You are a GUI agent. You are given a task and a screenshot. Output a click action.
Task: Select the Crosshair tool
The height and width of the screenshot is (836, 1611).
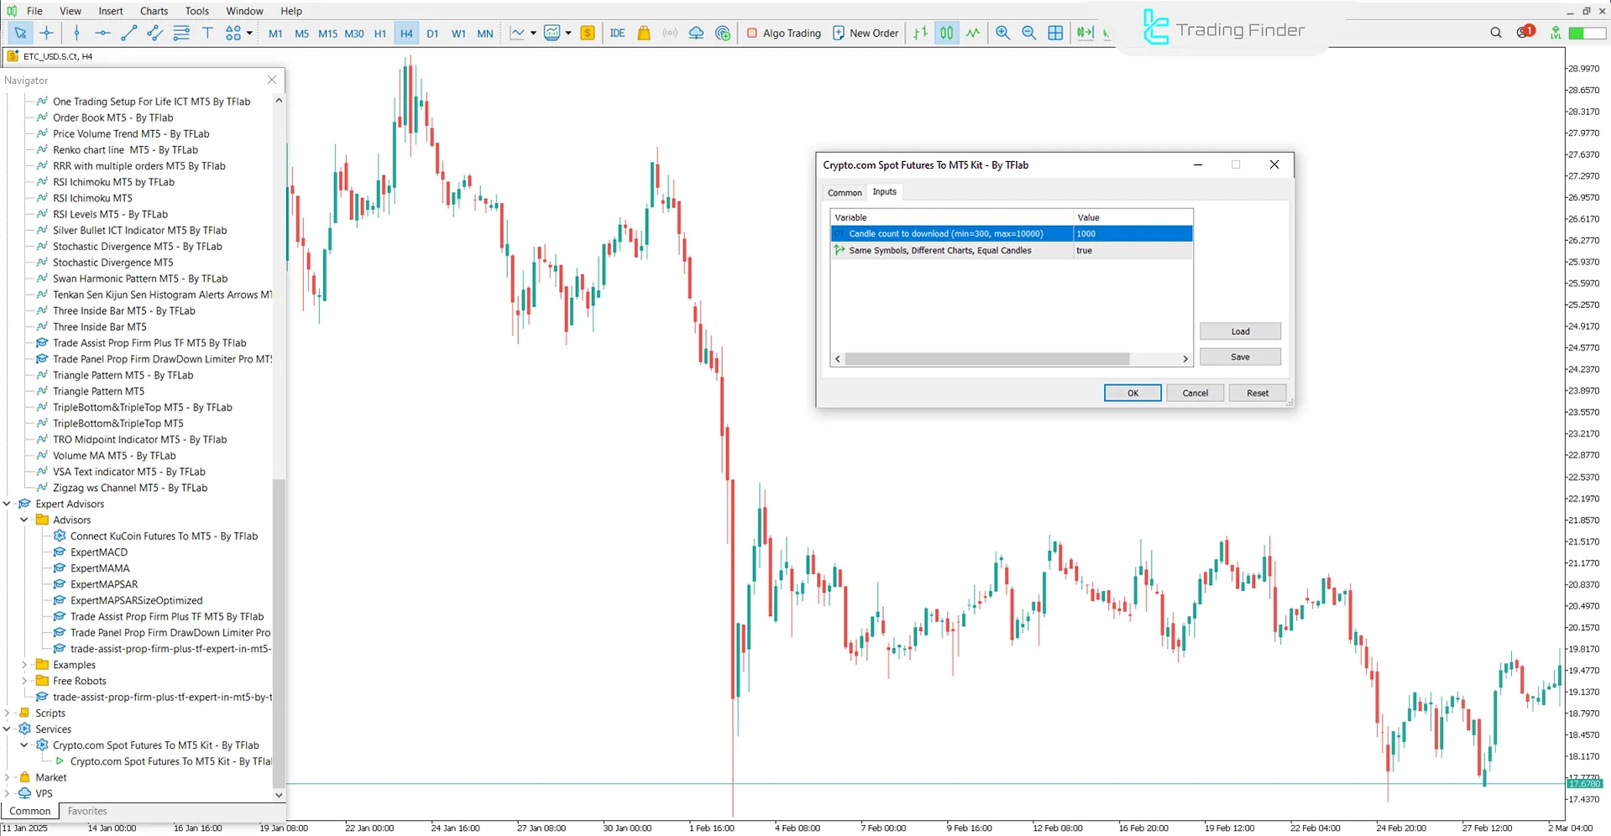tap(47, 33)
